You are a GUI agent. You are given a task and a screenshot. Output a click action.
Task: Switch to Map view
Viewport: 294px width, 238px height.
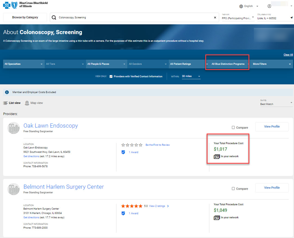[x=34, y=103]
